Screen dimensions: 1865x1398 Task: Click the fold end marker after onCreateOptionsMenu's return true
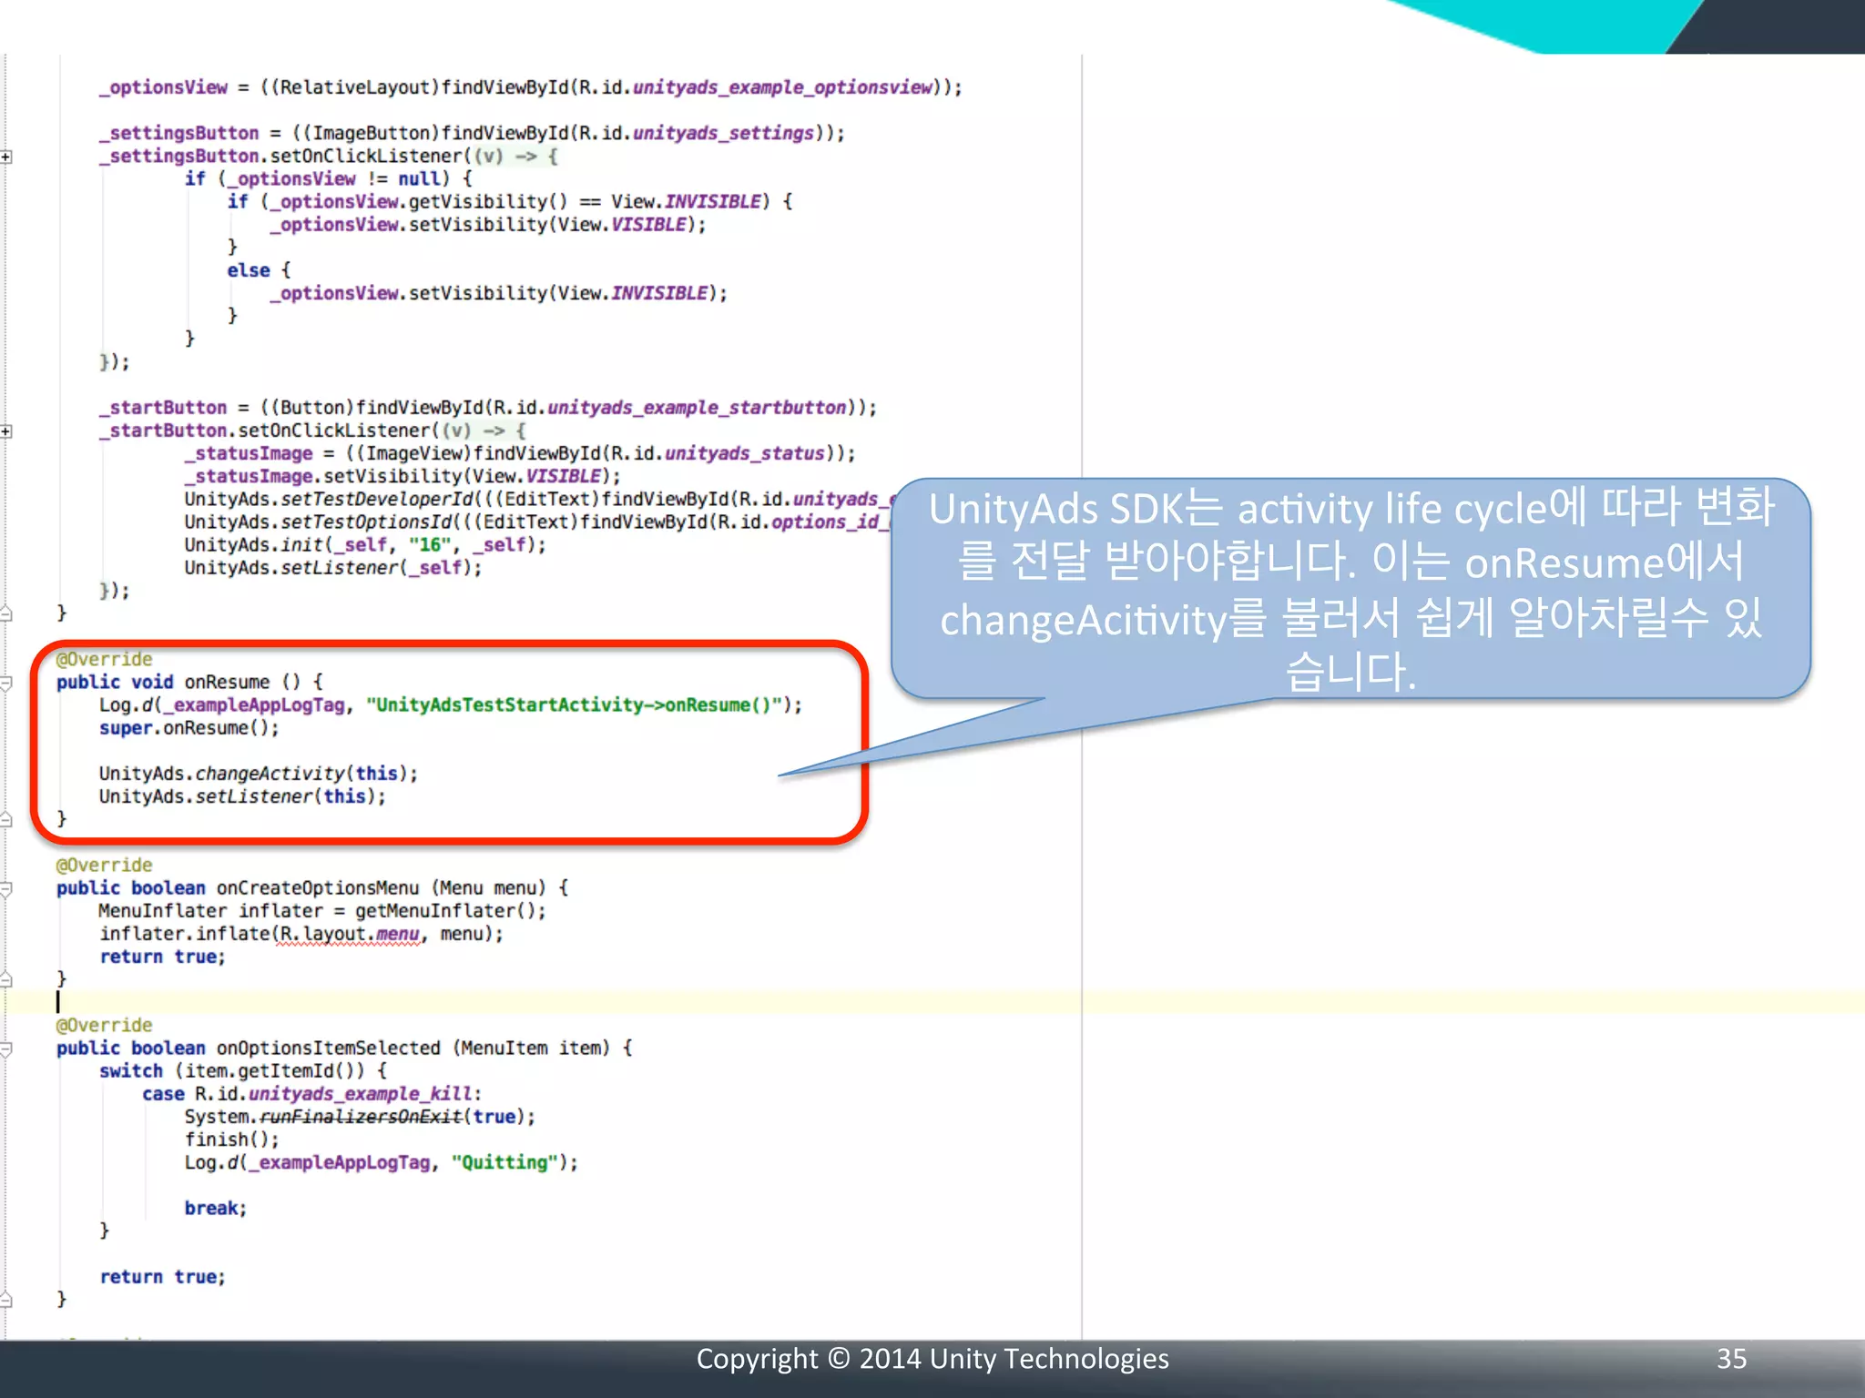click(x=6, y=979)
